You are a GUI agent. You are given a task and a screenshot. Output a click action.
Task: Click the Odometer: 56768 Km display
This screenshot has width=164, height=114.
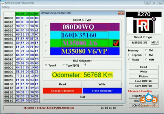tap(82, 75)
